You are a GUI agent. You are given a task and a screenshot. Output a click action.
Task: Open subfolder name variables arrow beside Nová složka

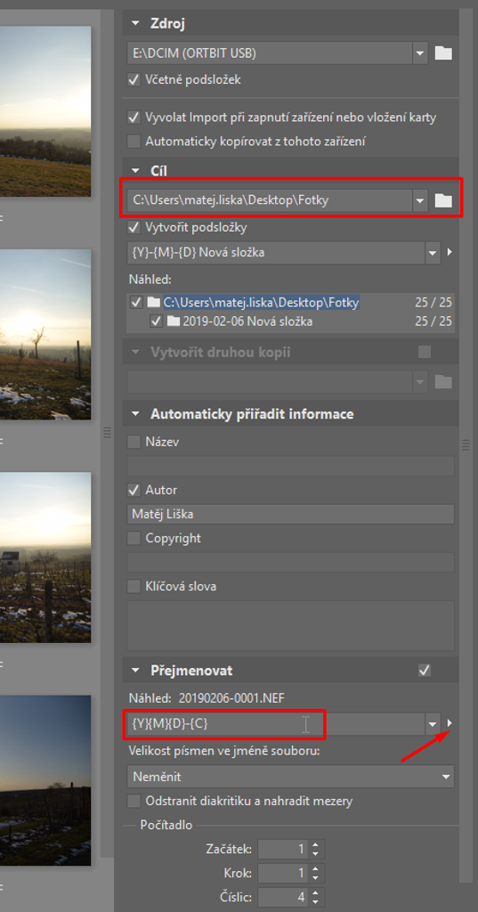point(449,253)
